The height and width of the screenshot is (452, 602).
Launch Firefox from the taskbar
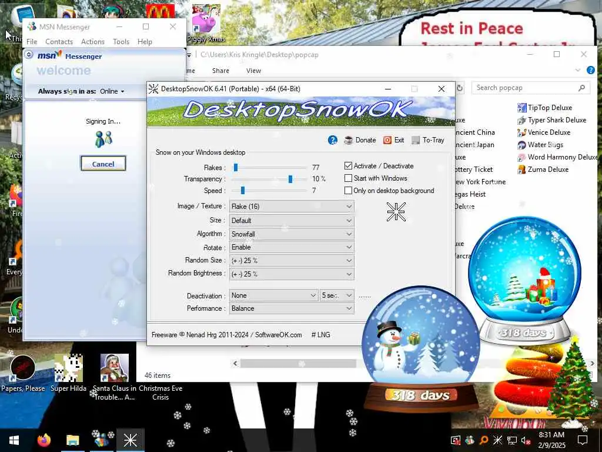pyautogui.click(x=44, y=440)
